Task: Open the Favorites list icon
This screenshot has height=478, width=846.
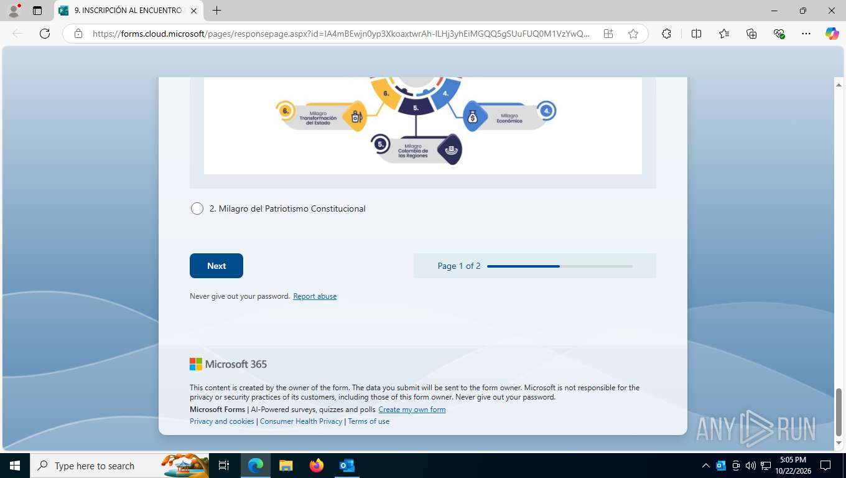Action: pos(724,34)
